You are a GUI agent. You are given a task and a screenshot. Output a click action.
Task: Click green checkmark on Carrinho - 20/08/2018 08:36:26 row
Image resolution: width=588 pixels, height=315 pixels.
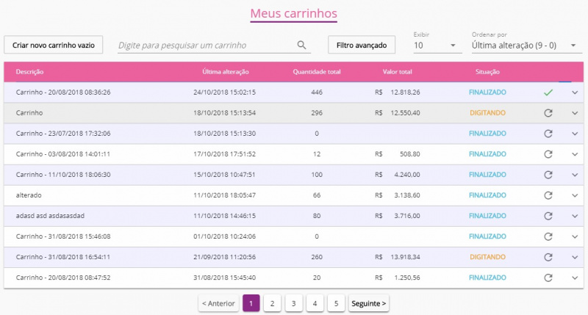pyautogui.click(x=548, y=93)
